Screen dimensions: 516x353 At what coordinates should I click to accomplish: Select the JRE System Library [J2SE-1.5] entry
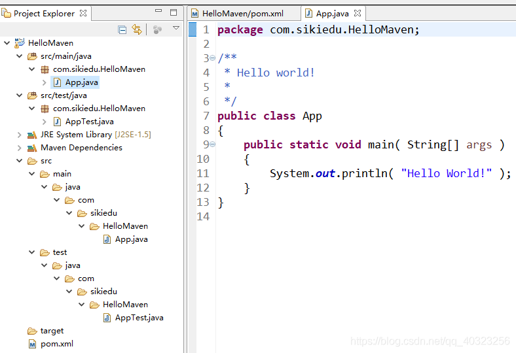(x=96, y=135)
